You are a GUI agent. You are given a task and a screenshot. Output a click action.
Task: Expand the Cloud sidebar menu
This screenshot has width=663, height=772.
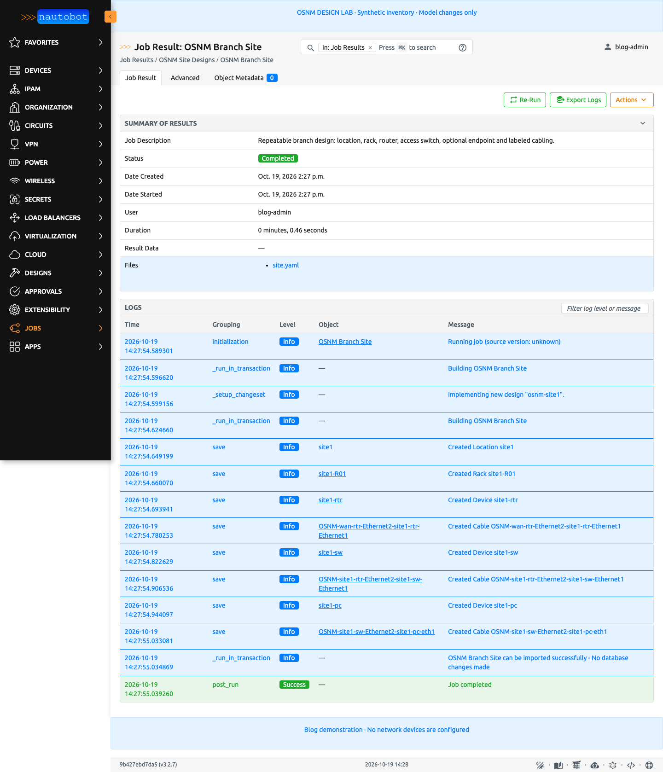pos(55,255)
